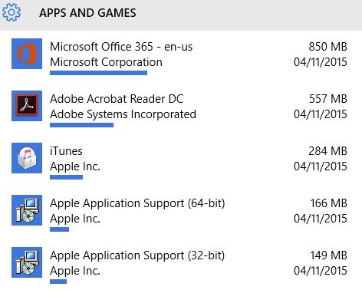Click the iTunes app icon
Viewport: 362px width, 290px height.
coord(27,158)
